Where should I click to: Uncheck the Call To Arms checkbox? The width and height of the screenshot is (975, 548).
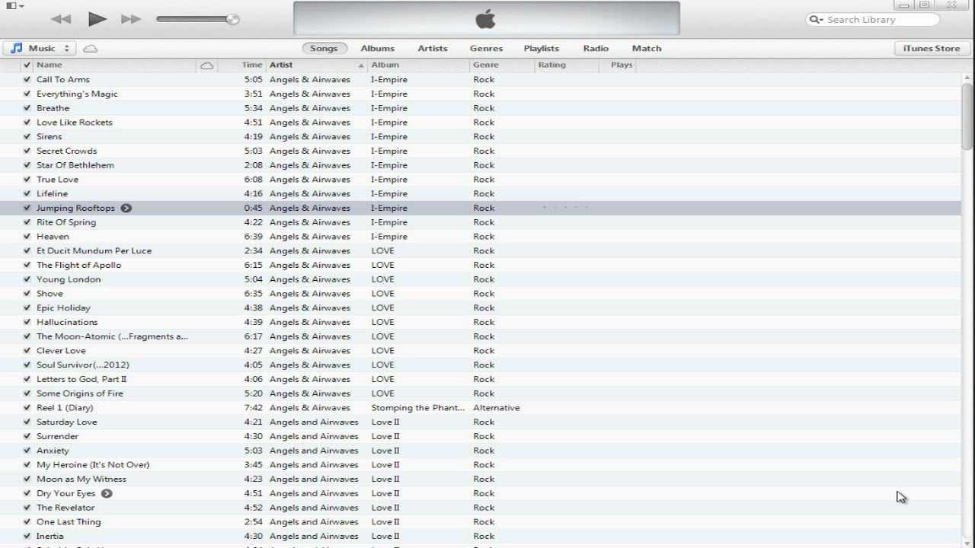click(x=27, y=79)
